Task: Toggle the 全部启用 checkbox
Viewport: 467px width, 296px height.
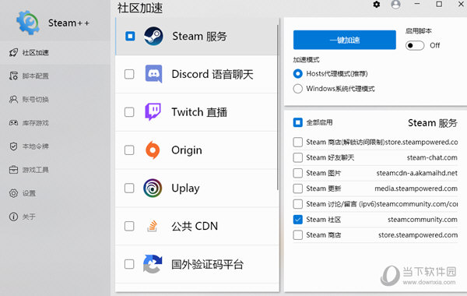Action: click(x=298, y=122)
